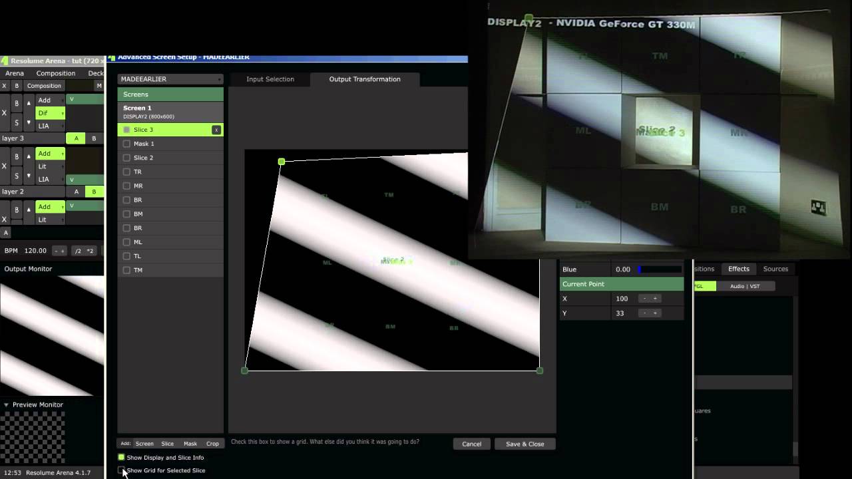This screenshot has height=479, width=852.
Task: Add a new Mask to the screen
Action: [x=190, y=443]
